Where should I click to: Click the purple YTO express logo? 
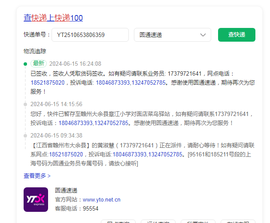36,199
